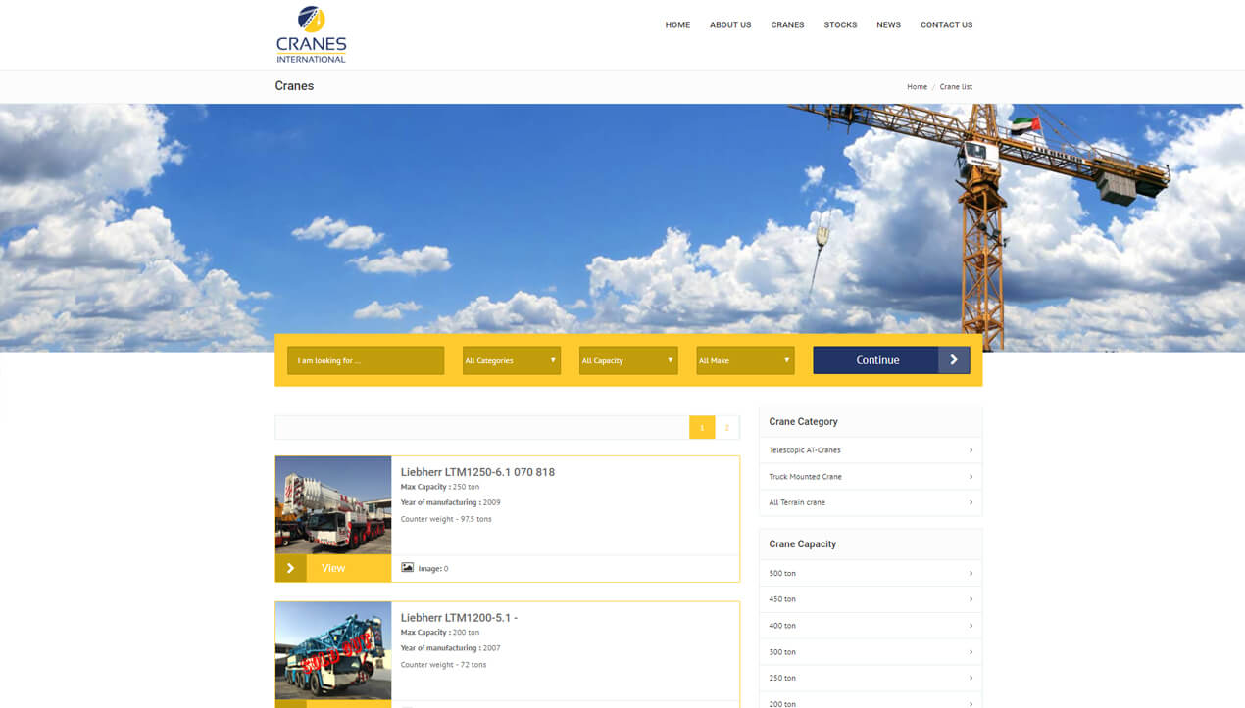Open the All Make dropdown

(x=745, y=360)
